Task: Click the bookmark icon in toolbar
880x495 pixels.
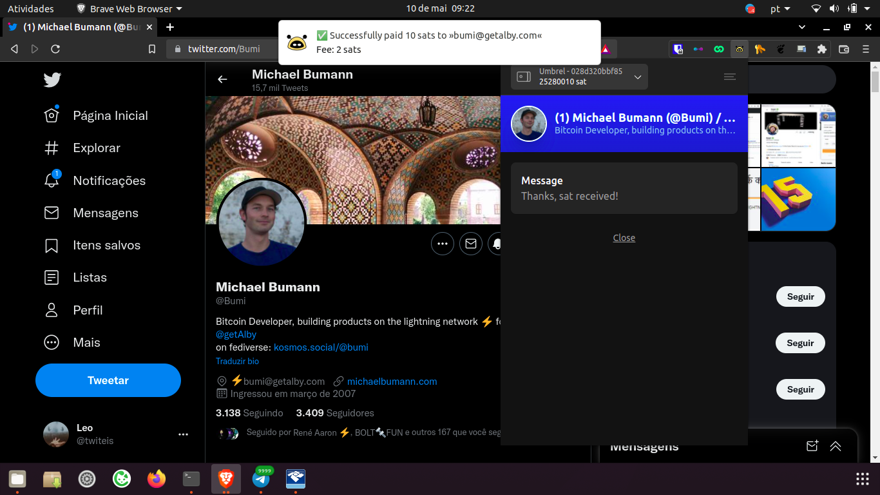Action: click(x=152, y=49)
